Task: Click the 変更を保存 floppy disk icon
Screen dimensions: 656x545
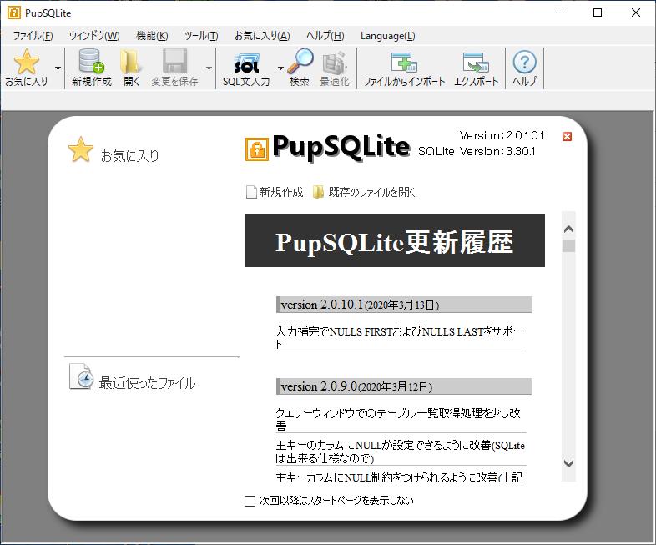Action: coord(175,62)
